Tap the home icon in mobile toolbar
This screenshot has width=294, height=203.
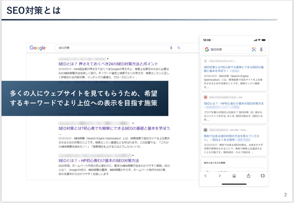pyautogui.click(x=234, y=176)
